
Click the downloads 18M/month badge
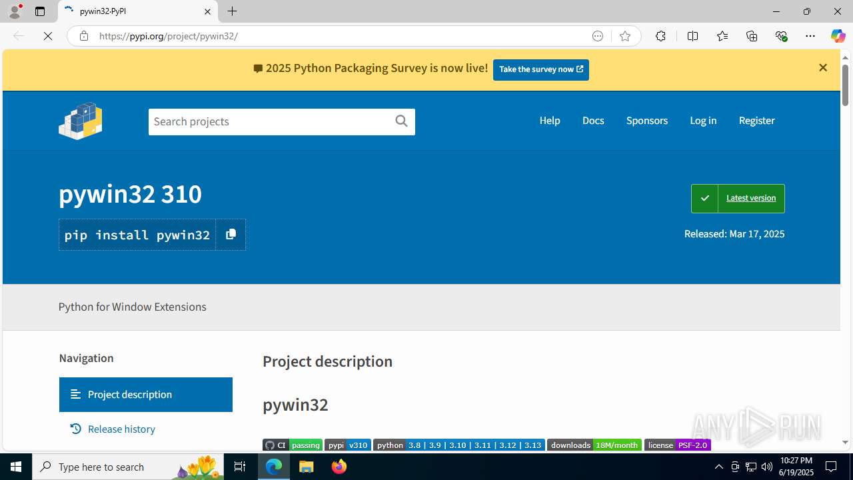[x=594, y=445]
